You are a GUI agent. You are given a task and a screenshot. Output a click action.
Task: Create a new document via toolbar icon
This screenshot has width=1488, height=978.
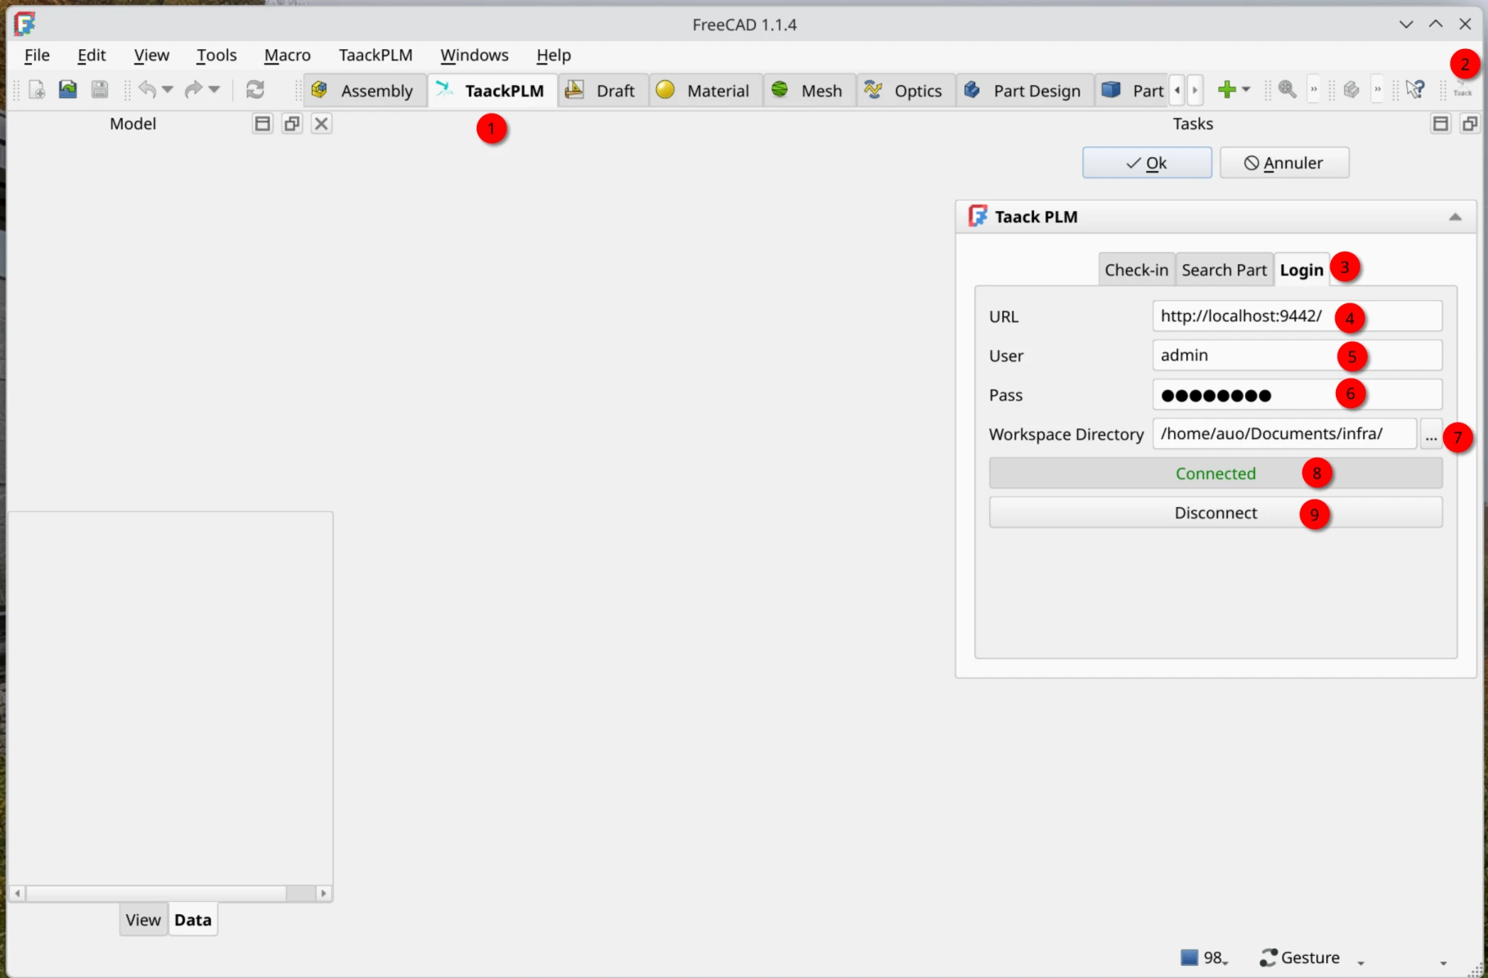(x=37, y=89)
